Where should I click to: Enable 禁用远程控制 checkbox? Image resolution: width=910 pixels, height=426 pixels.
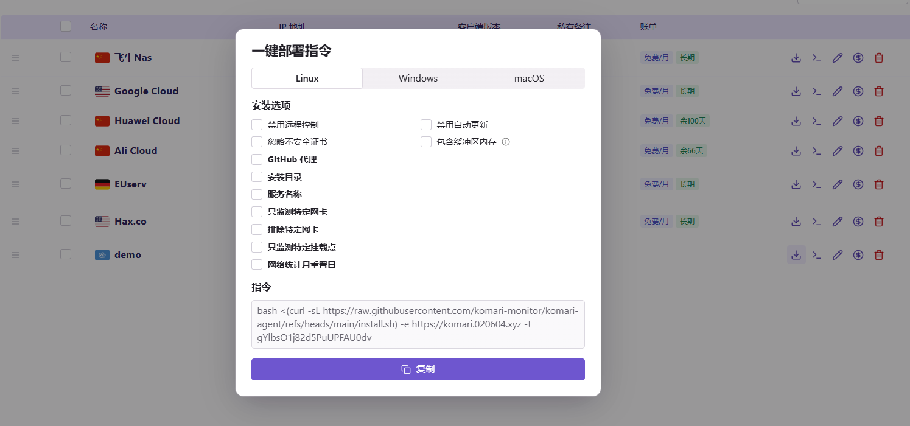pos(257,125)
